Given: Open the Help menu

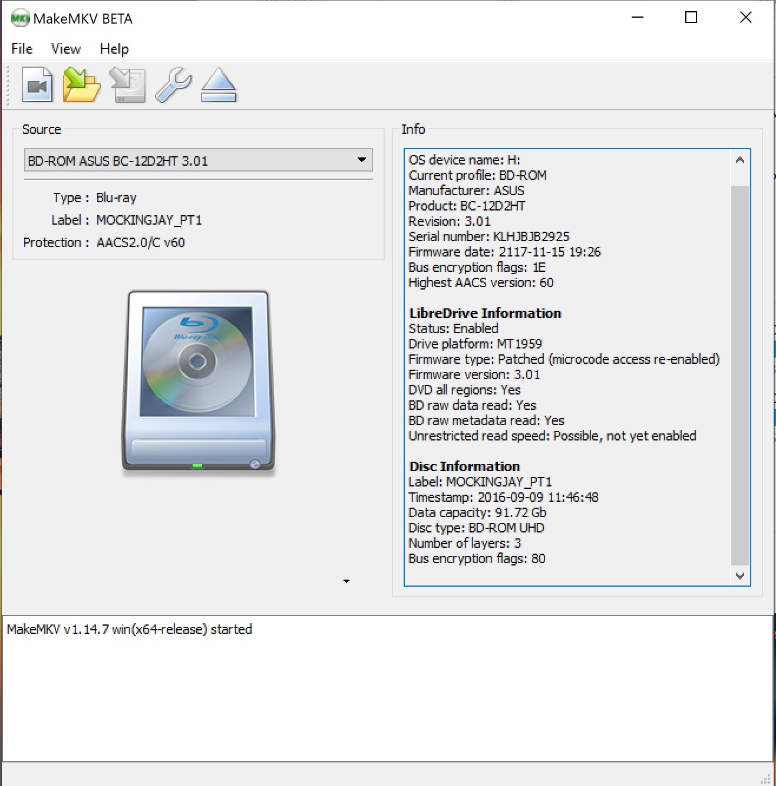Looking at the screenshot, I should point(114,49).
